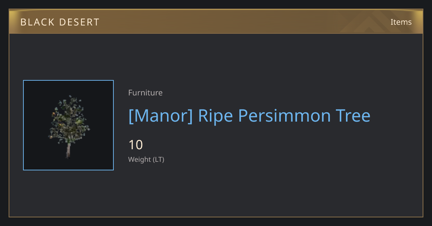Click the faint chevron emblem in header

[374, 22]
